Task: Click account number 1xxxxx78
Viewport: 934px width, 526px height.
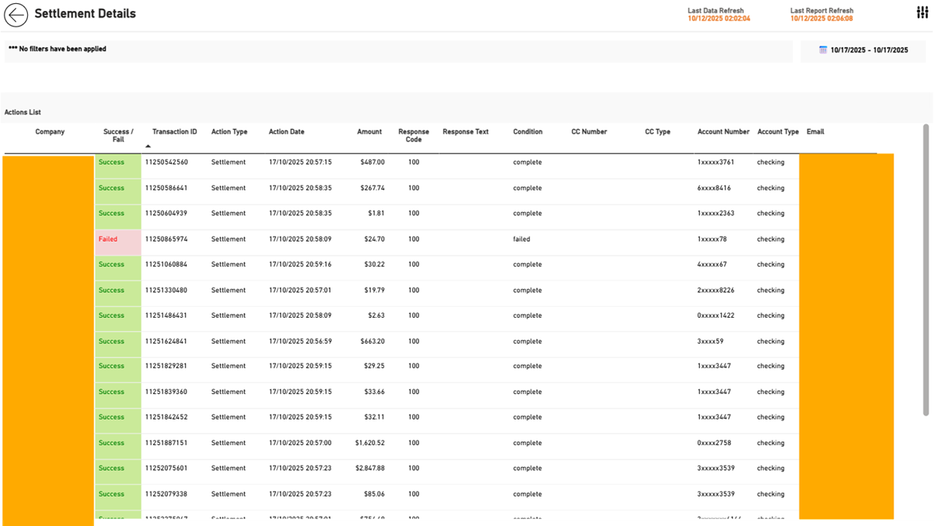Action: point(712,239)
